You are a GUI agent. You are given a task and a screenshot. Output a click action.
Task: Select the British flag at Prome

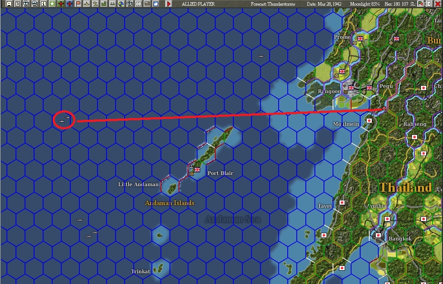(360, 39)
